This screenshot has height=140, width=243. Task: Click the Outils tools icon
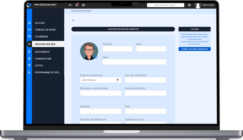point(29,65)
